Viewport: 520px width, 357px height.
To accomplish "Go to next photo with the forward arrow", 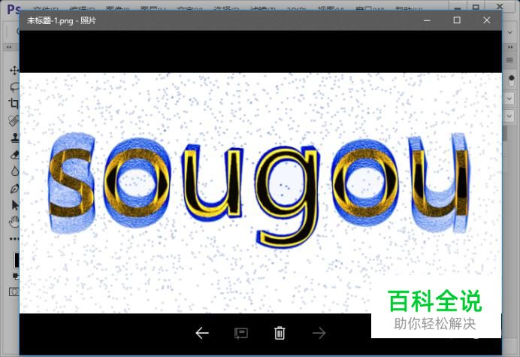I will [x=319, y=333].
